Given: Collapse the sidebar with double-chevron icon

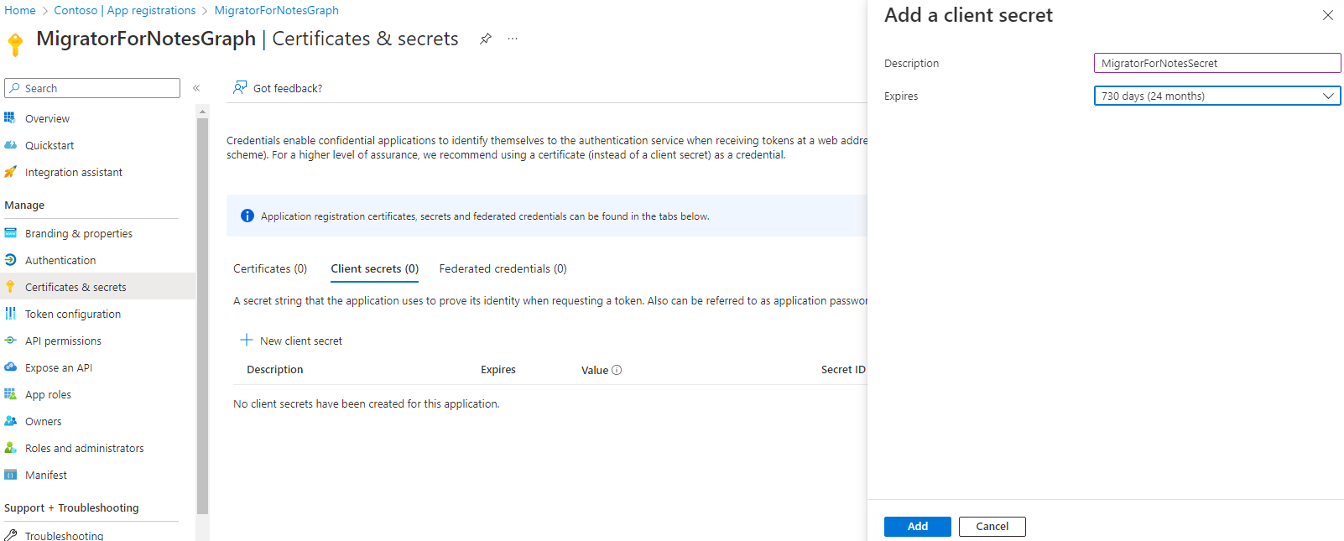Looking at the screenshot, I should (196, 88).
